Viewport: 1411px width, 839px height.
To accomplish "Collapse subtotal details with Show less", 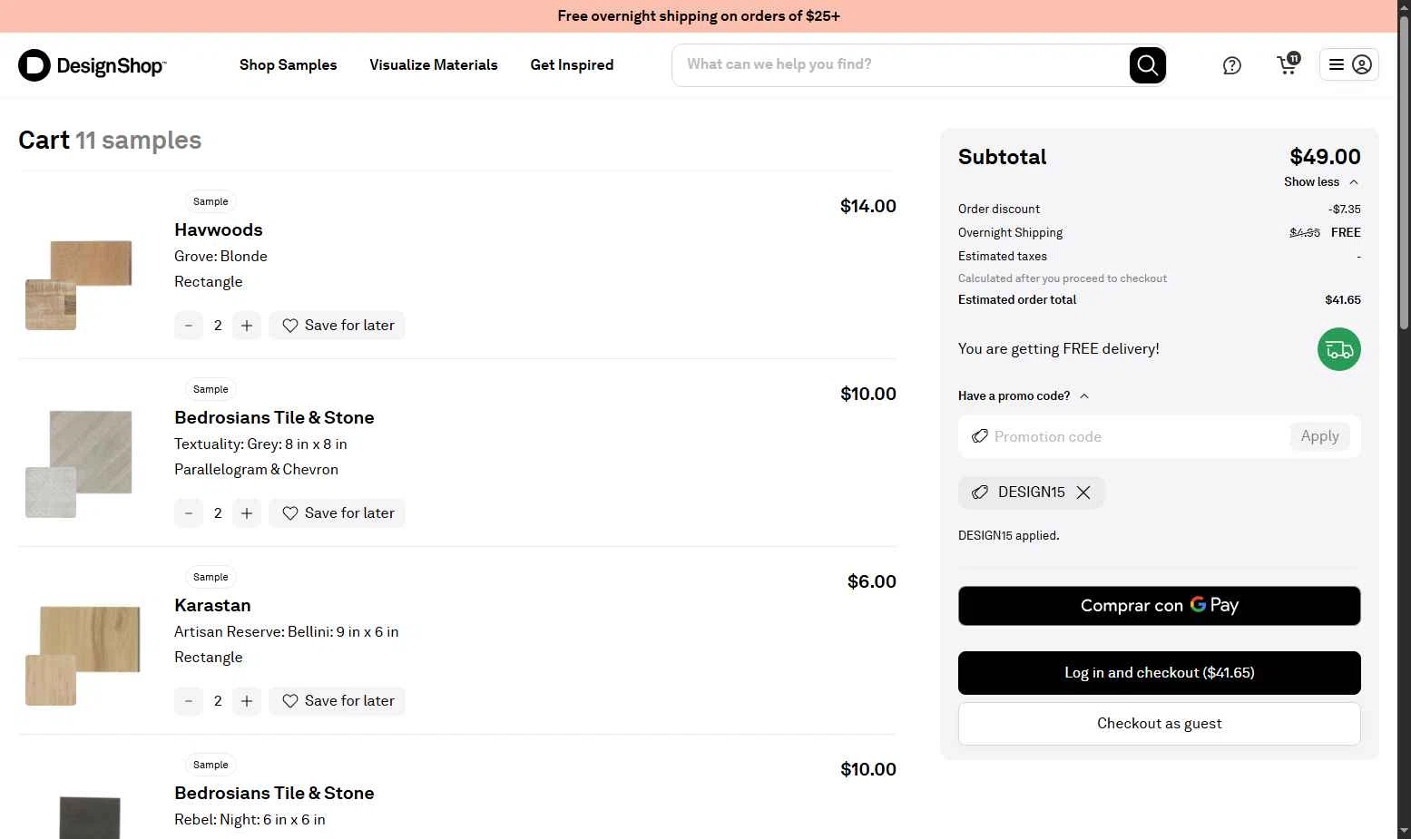I will [1321, 181].
